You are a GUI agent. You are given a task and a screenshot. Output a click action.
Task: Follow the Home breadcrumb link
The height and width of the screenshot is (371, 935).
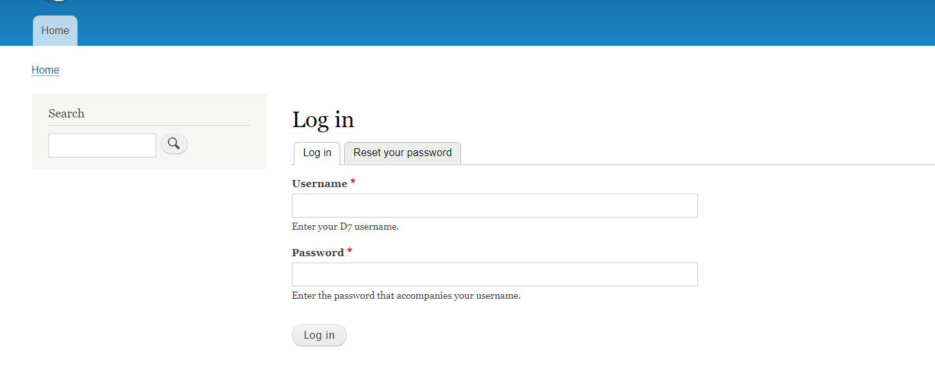pos(45,70)
